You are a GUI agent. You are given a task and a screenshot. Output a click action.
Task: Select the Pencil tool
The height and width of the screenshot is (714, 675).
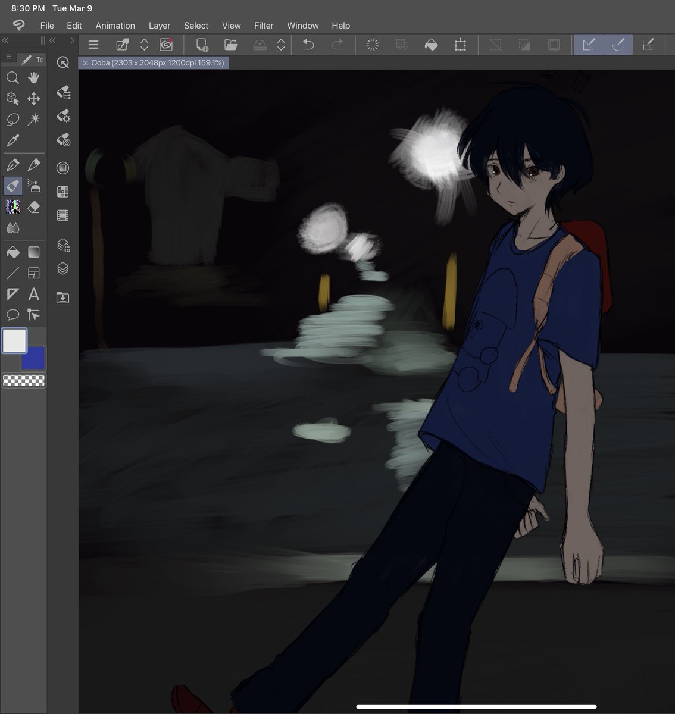34,165
